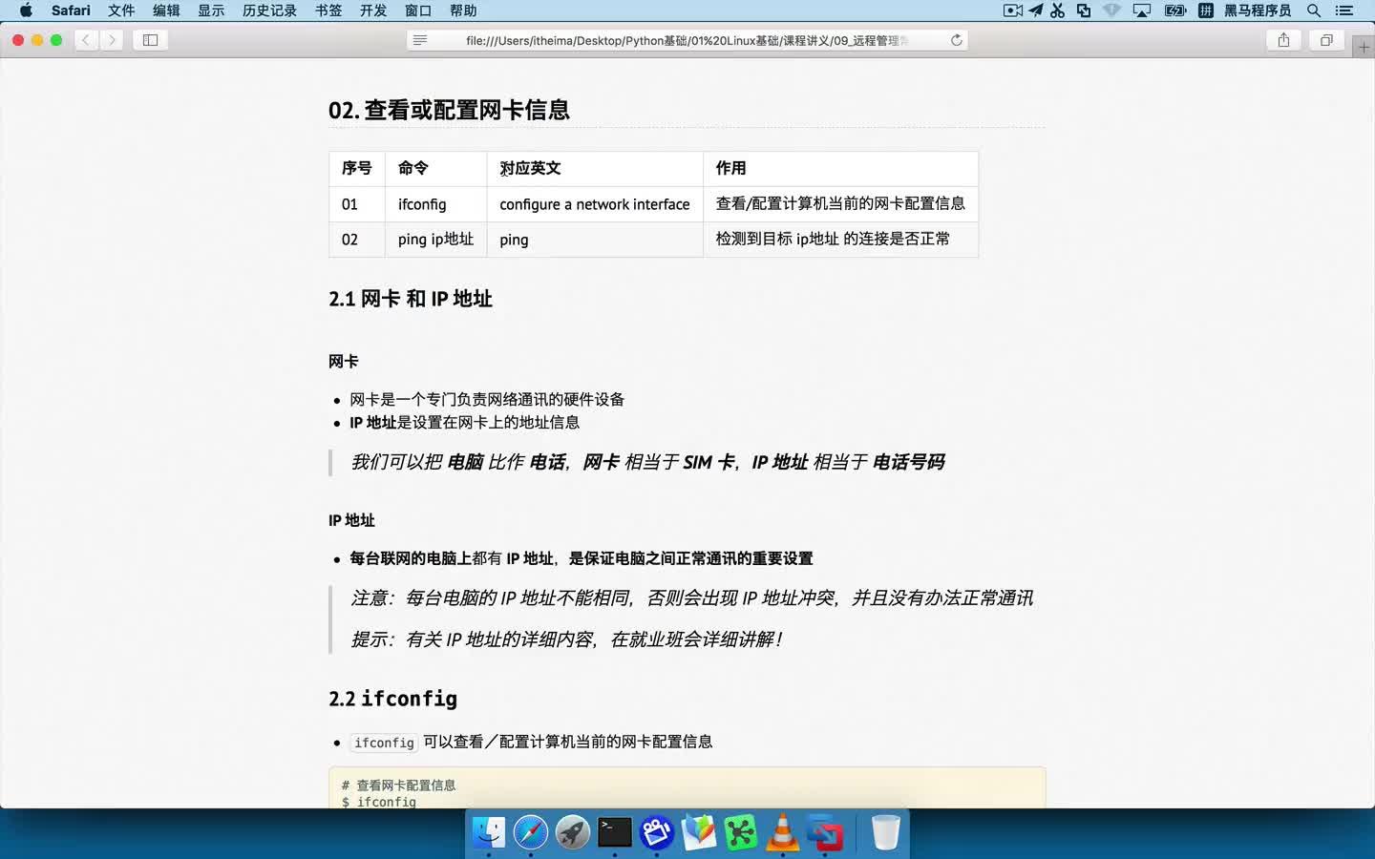Reload the page with the refresh icon
Screen dimensions: 1375x859
pyautogui.click(x=956, y=40)
